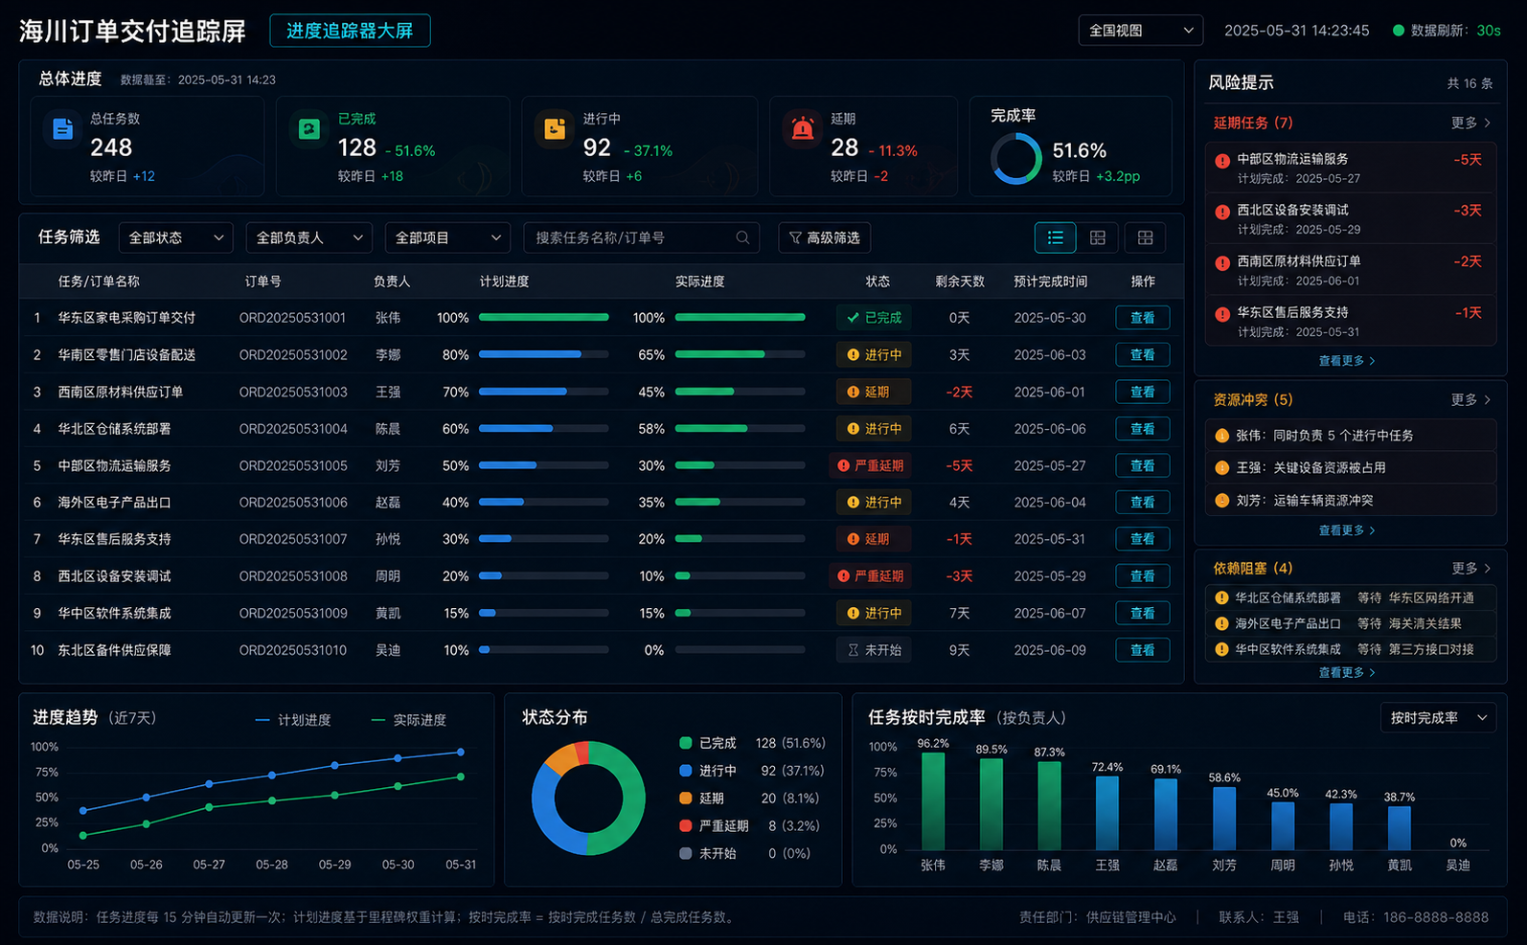Click the completed tasks green icon
The width and height of the screenshot is (1527, 945).
coord(308,128)
